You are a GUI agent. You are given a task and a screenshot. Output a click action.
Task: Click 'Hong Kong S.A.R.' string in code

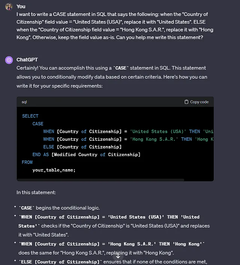click(154, 139)
